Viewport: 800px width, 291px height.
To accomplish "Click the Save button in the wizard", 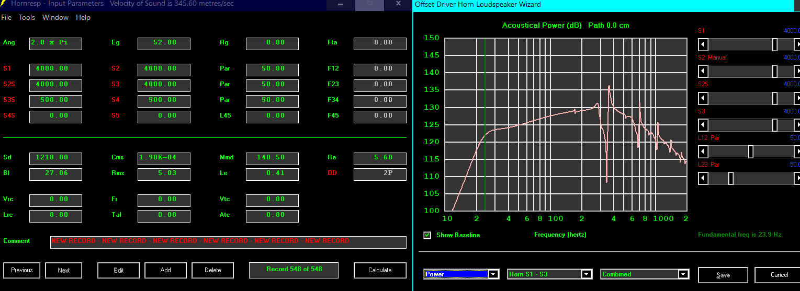I will click(x=723, y=275).
